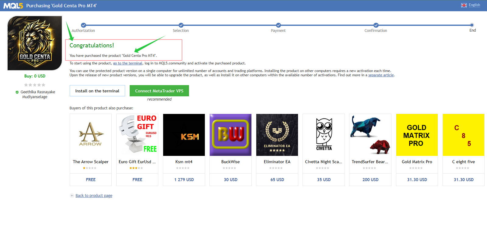Click the 'Buy: 0 USD' price text

pos(35,76)
